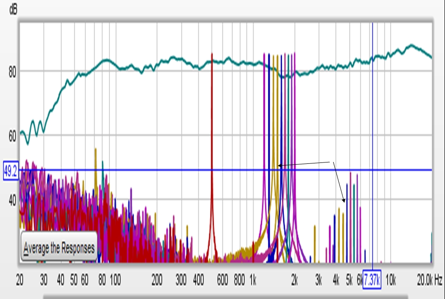Viewport: 445px width, 299px height.
Task: Click the 100 Hz axis label
Action: coord(115,280)
